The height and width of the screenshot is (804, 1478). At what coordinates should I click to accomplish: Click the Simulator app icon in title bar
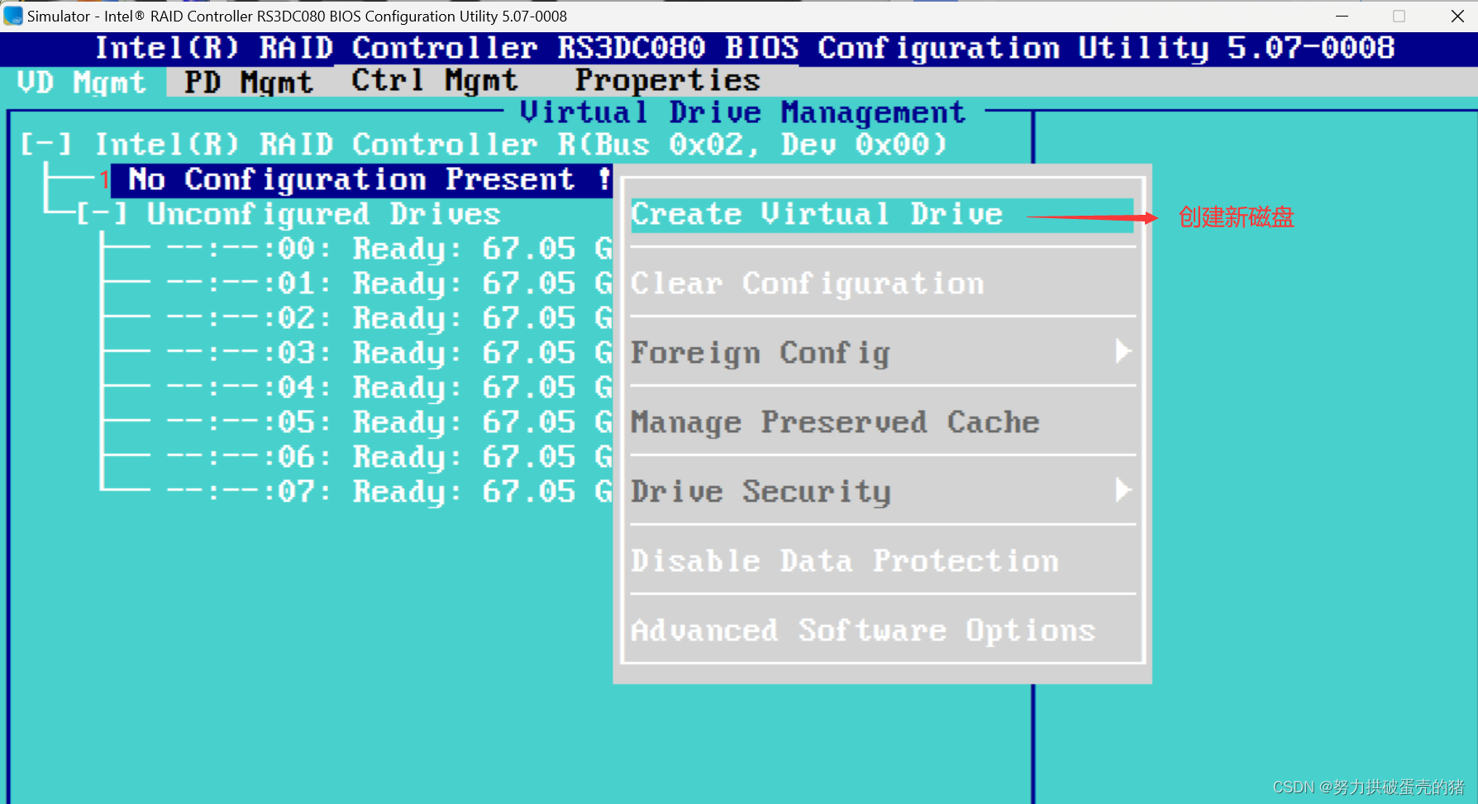(13, 16)
